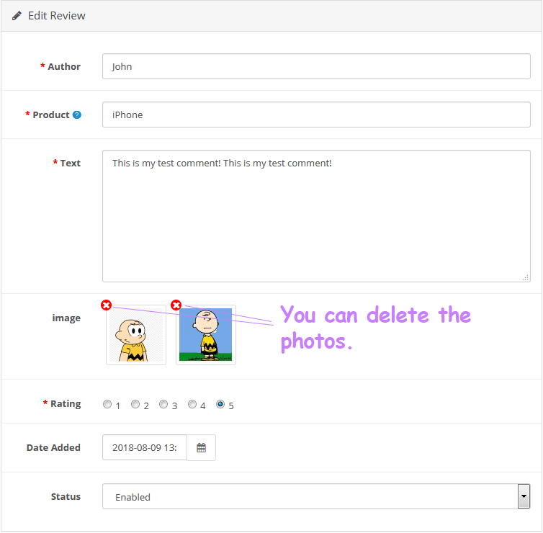Click the Author label
543x533 pixels.
click(63, 66)
